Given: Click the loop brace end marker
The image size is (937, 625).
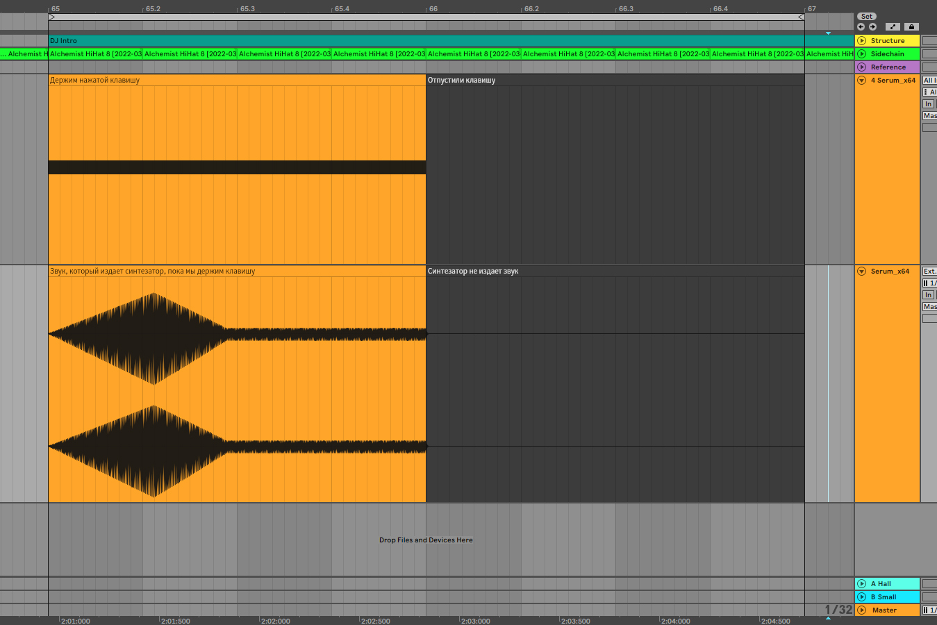Looking at the screenshot, I should [x=801, y=17].
